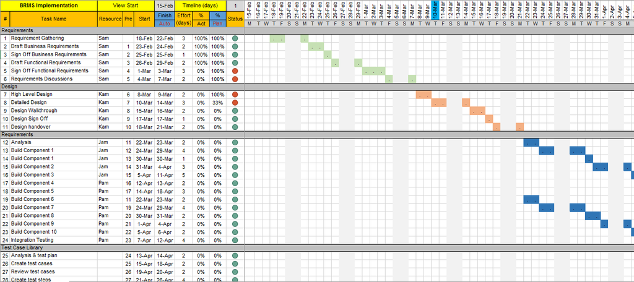Select the Timeline (days) header cell
Image resolution: width=634 pixels, height=282 pixels.
click(x=200, y=6)
